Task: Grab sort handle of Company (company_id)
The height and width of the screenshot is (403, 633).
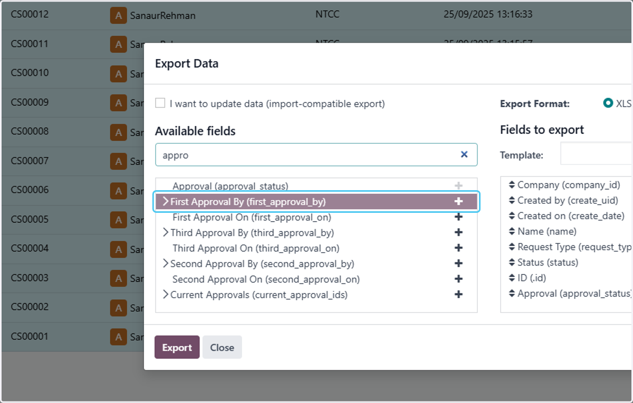Action: tap(512, 185)
